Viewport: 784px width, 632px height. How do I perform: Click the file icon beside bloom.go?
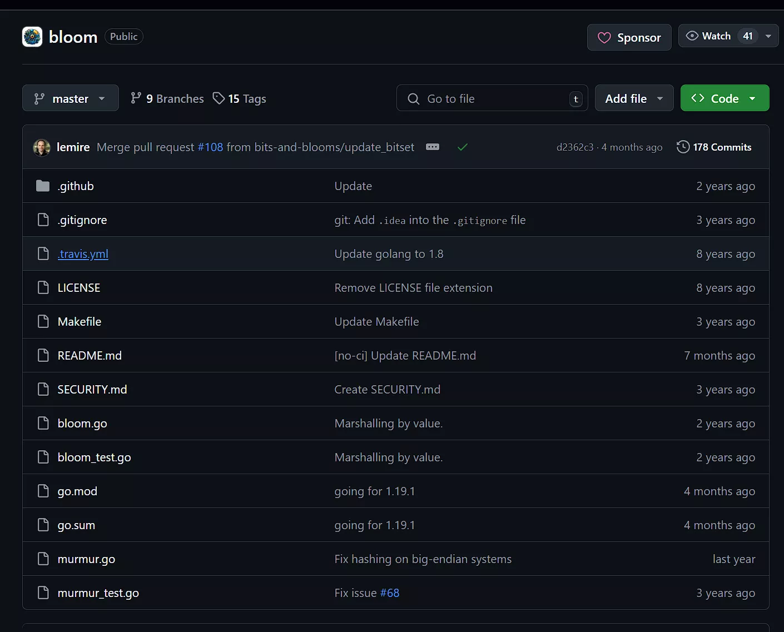click(x=43, y=424)
